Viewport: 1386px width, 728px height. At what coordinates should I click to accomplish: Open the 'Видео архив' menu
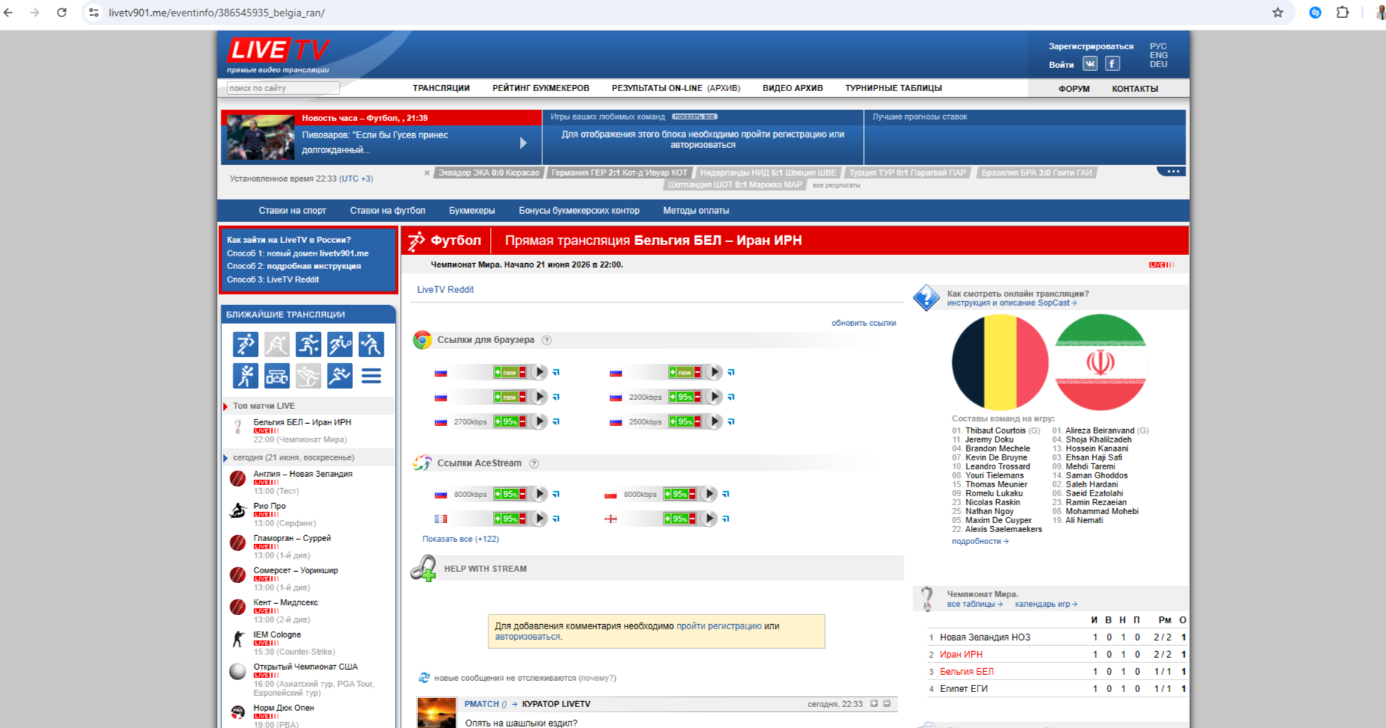[793, 88]
